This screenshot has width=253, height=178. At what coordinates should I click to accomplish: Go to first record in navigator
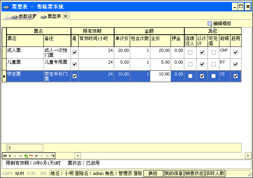(x=5, y=156)
